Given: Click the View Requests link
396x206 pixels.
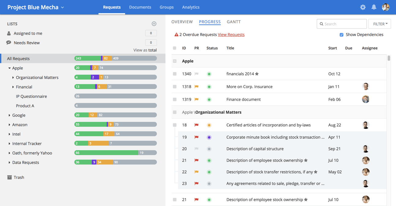Looking at the screenshot, I should coord(231,35).
